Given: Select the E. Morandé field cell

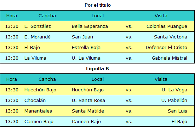Looking at the screenshot, I should coord(38,37).
